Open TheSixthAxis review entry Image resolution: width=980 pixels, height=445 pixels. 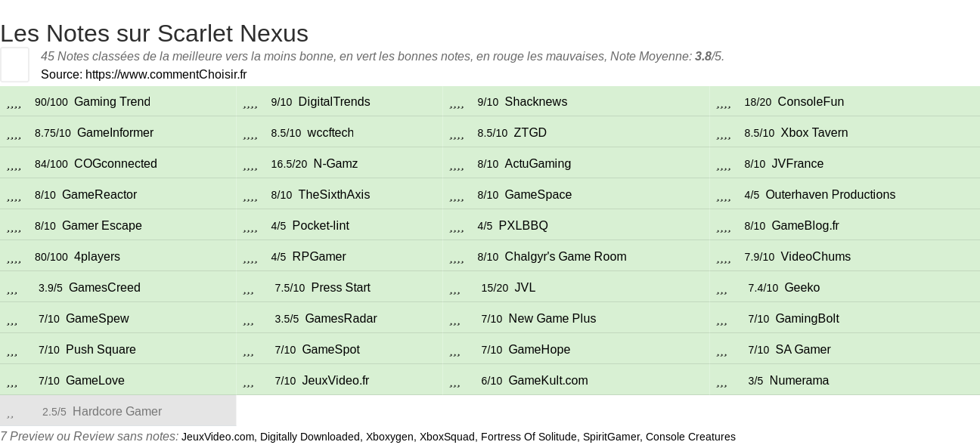click(x=334, y=195)
